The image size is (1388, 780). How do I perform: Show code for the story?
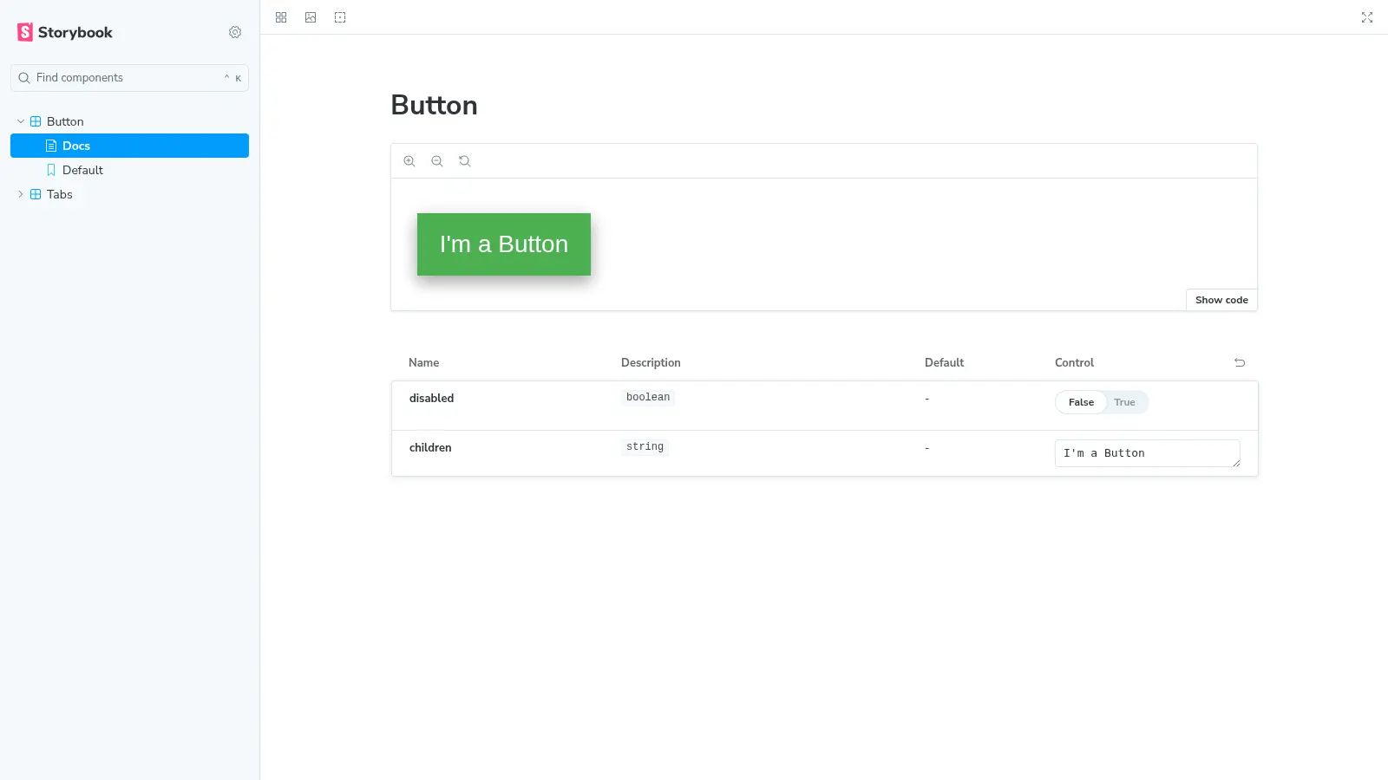coord(1221,300)
